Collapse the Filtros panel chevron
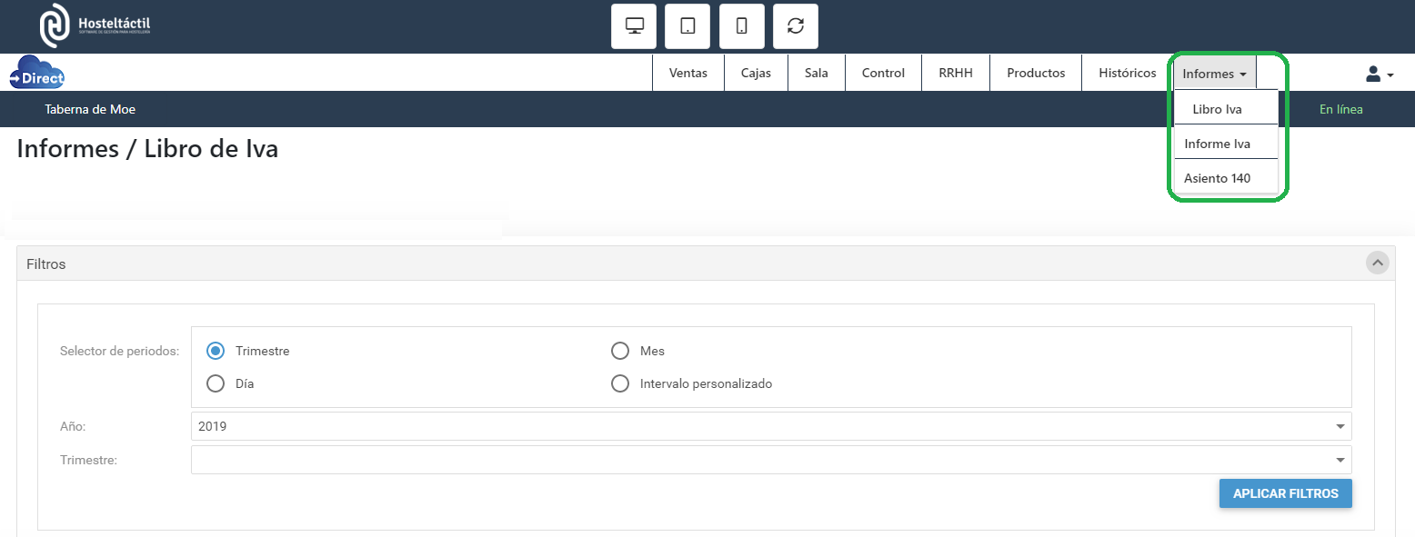This screenshot has width=1415, height=537. [1378, 264]
